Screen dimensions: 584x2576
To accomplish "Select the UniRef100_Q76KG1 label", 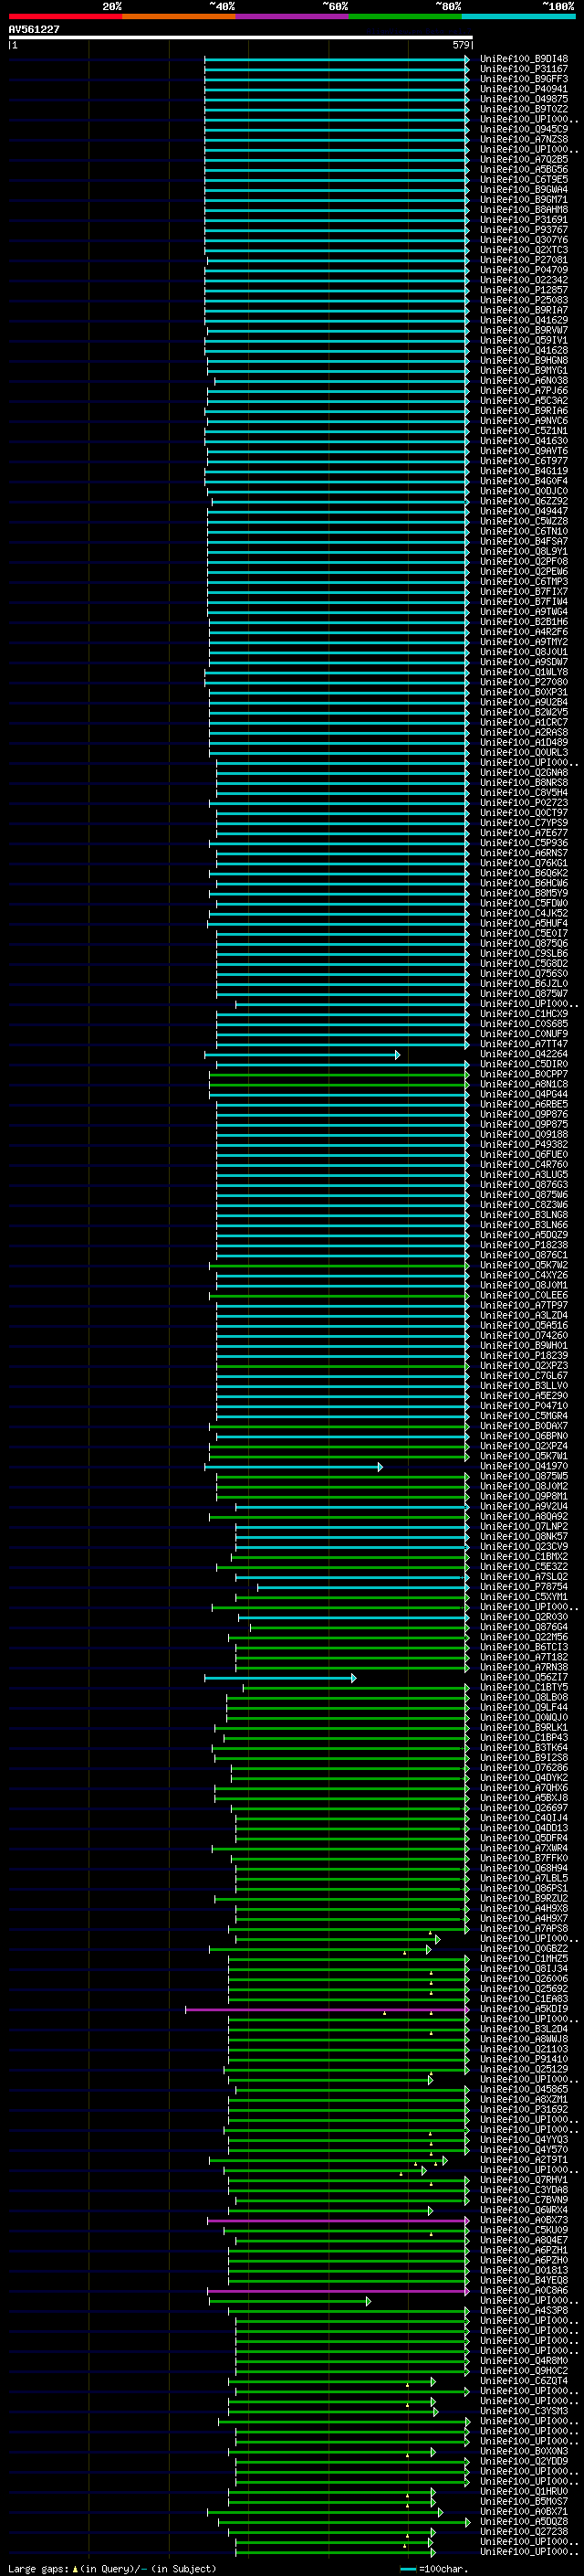I will click(x=524, y=863).
